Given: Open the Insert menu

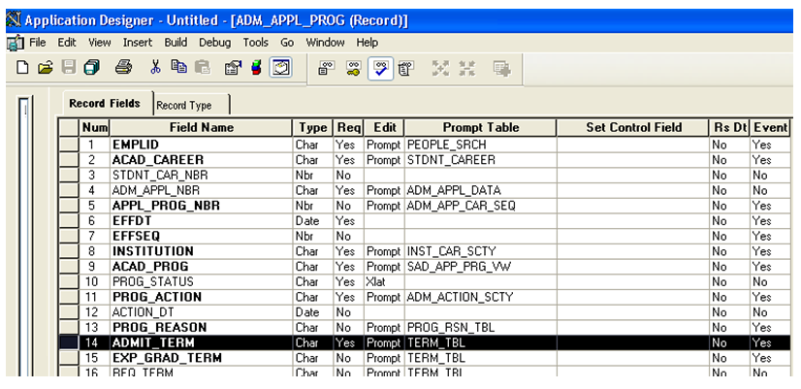Looking at the screenshot, I should pyautogui.click(x=138, y=43).
